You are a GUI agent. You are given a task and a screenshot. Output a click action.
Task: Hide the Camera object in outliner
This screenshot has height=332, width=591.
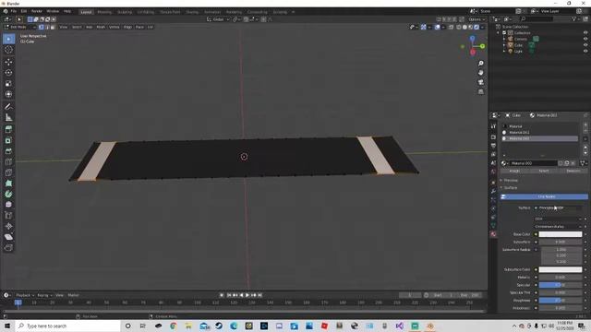tap(585, 39)
